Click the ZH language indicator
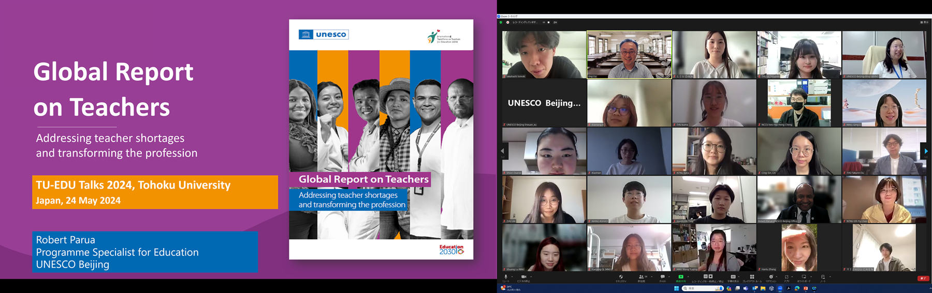The width and height of the screenshot is (932, 293). [555, 22]
